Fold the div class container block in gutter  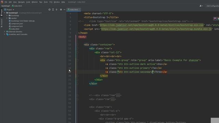(x=77, y=45)
